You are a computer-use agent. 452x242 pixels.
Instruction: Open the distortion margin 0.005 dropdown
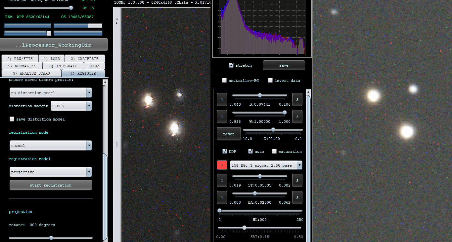71,106
